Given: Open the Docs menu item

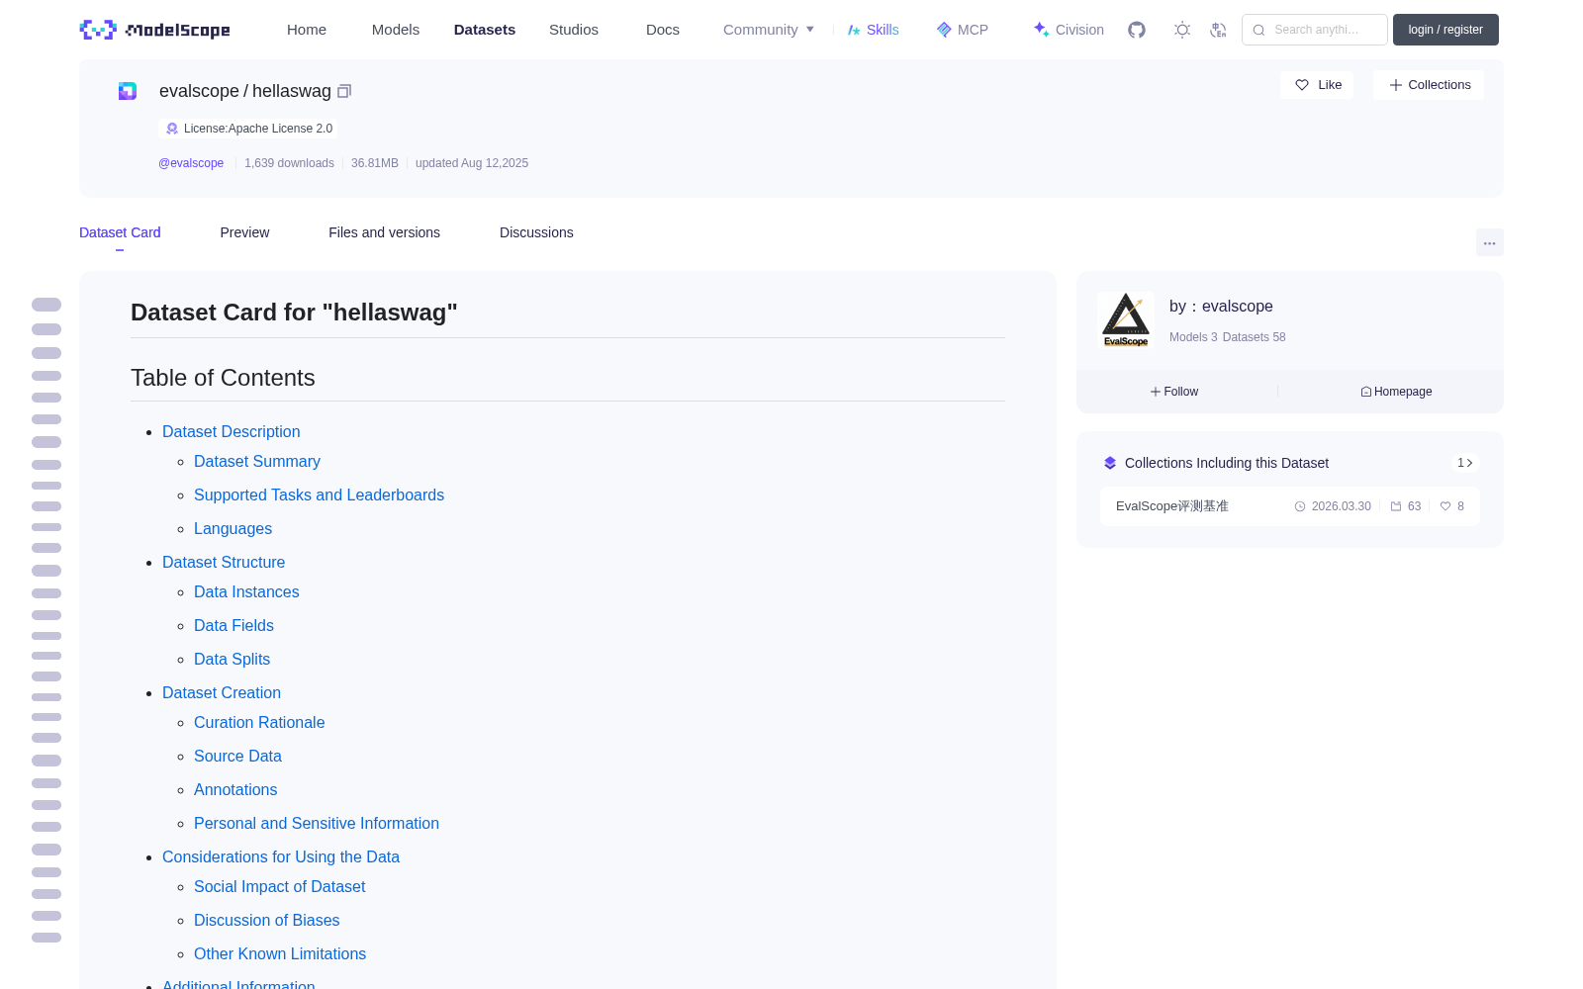Looking at the screenshot, I should pyautogui.click(x=663, y=30).
